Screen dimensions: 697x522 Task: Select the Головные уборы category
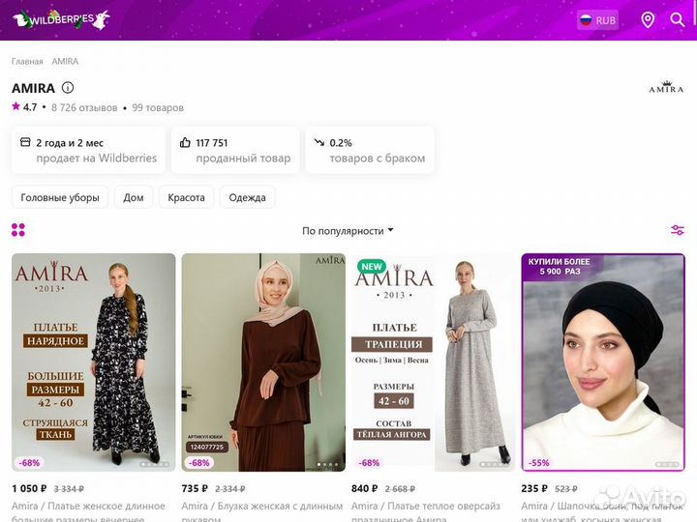(x=60, y=197)
